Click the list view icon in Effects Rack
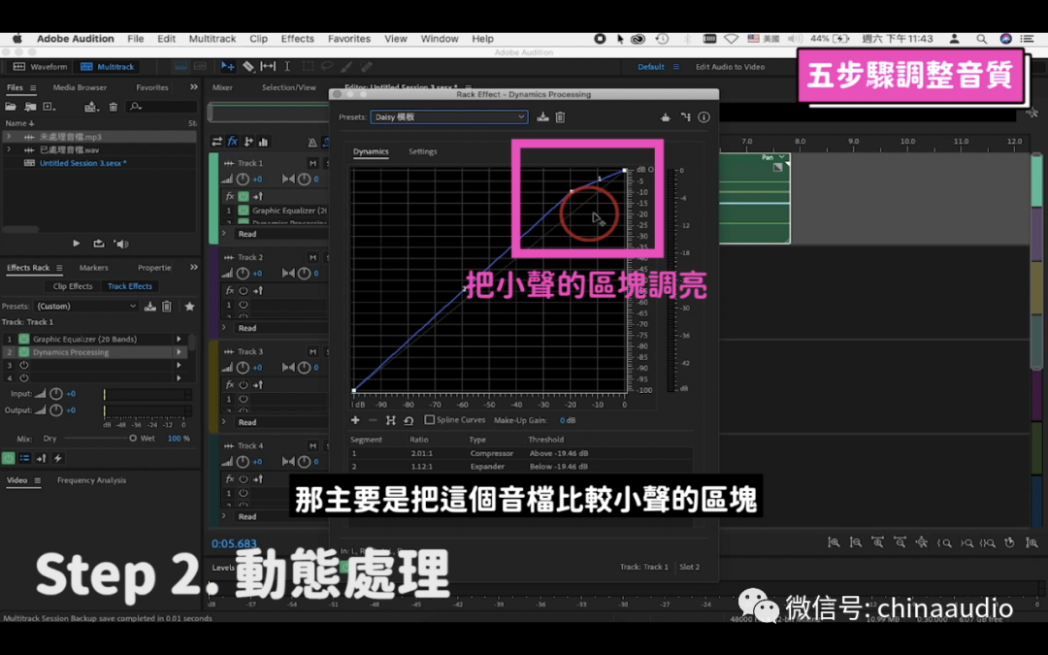 pyautogui.click(x=24, y=458)
